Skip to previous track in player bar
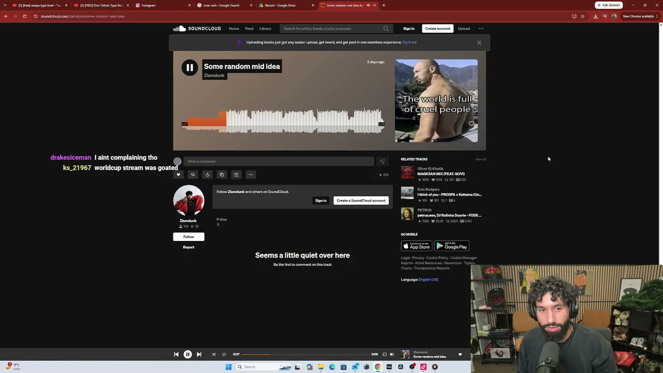Viewport: 663px width, 373px height. coord(176,354)
